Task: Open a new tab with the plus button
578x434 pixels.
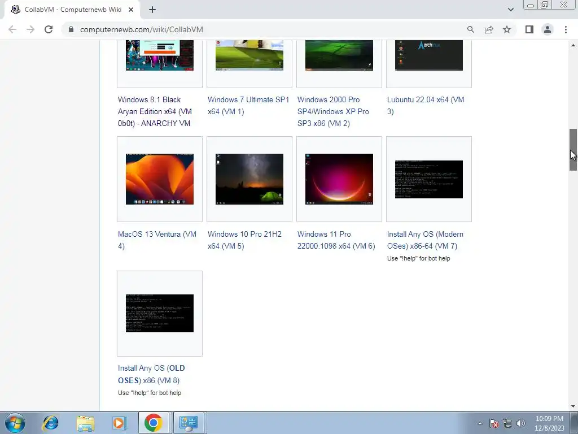Action: point(152,10)
